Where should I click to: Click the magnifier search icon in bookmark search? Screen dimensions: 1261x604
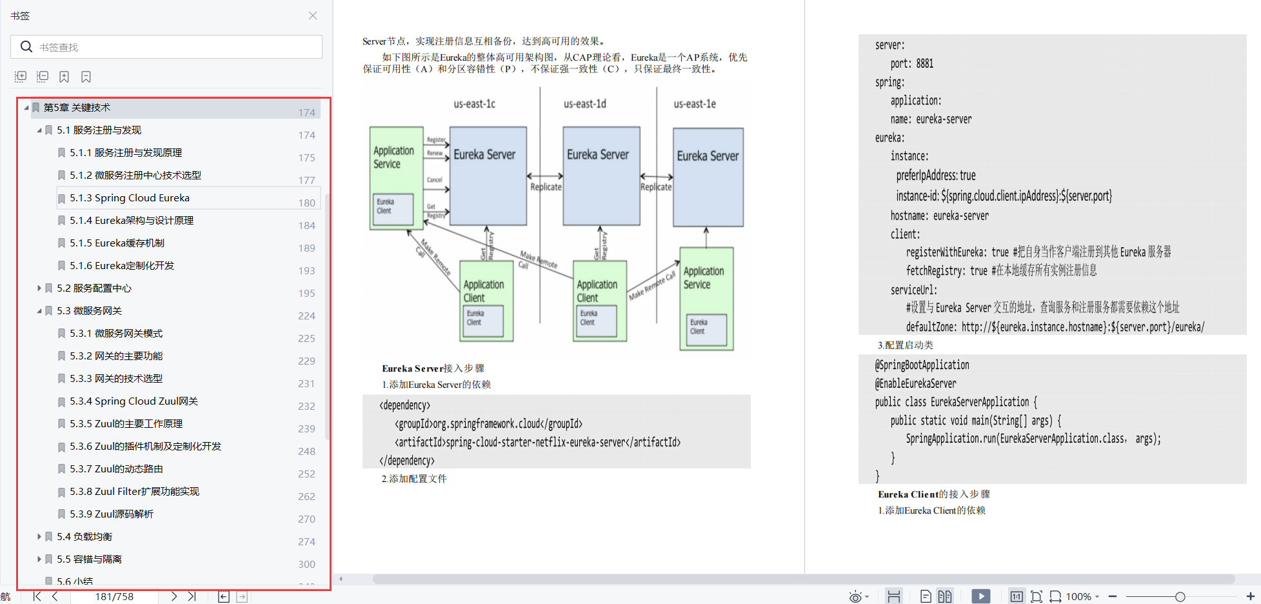[x=26, y=46]
